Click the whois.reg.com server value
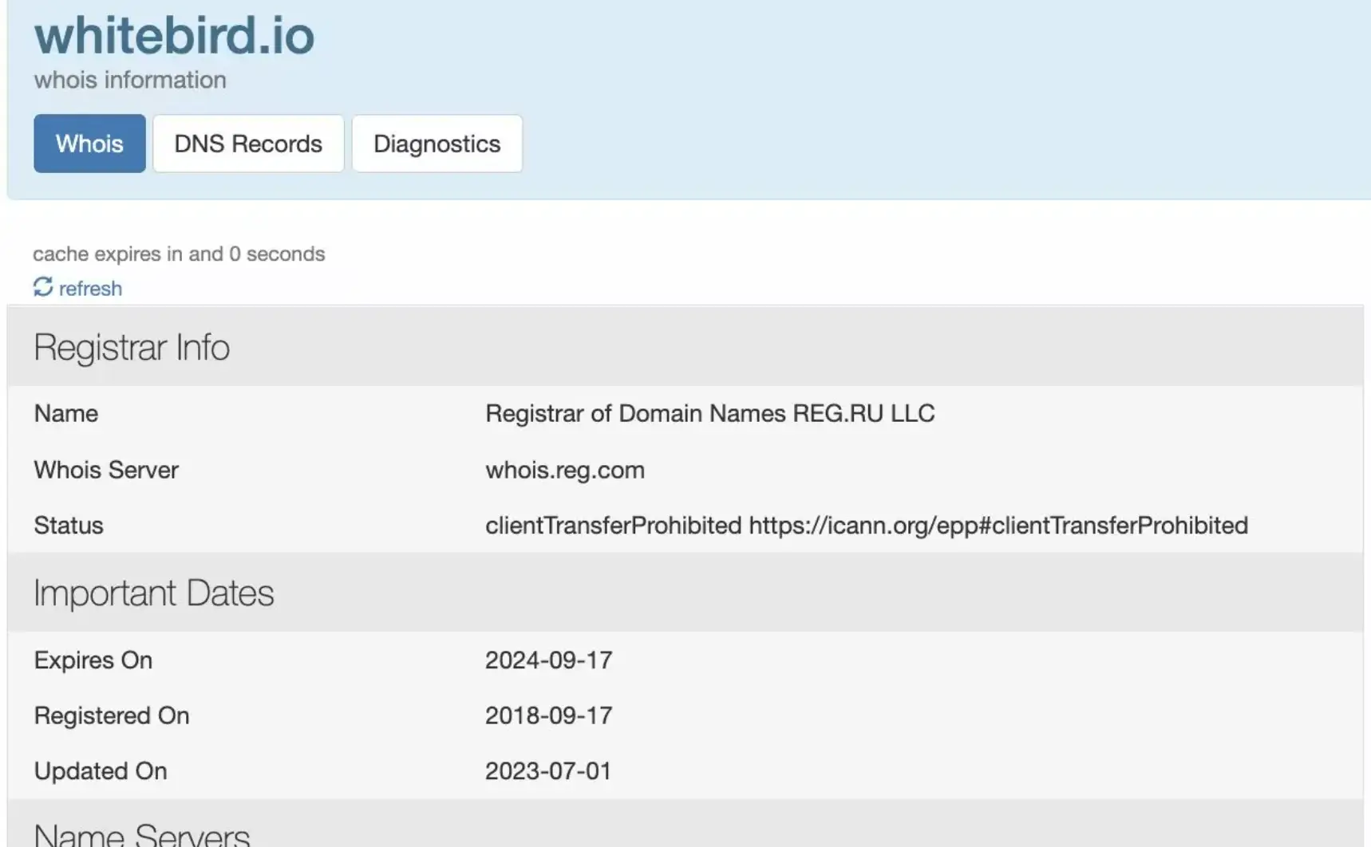Screen dimensions: 1371x847 pyautogui.click(x=564, y=470)
